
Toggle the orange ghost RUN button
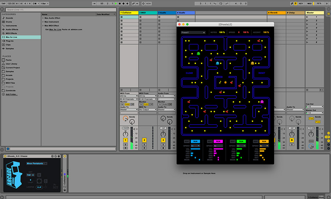click(x=264, y=141)
